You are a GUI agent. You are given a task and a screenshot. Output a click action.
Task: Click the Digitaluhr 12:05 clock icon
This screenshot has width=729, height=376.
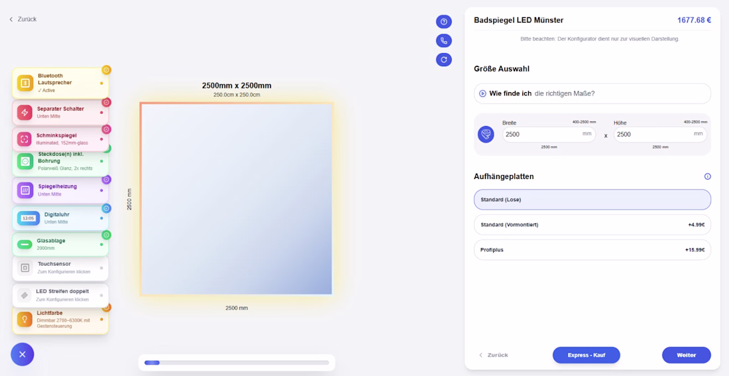[x=28, y=218]
